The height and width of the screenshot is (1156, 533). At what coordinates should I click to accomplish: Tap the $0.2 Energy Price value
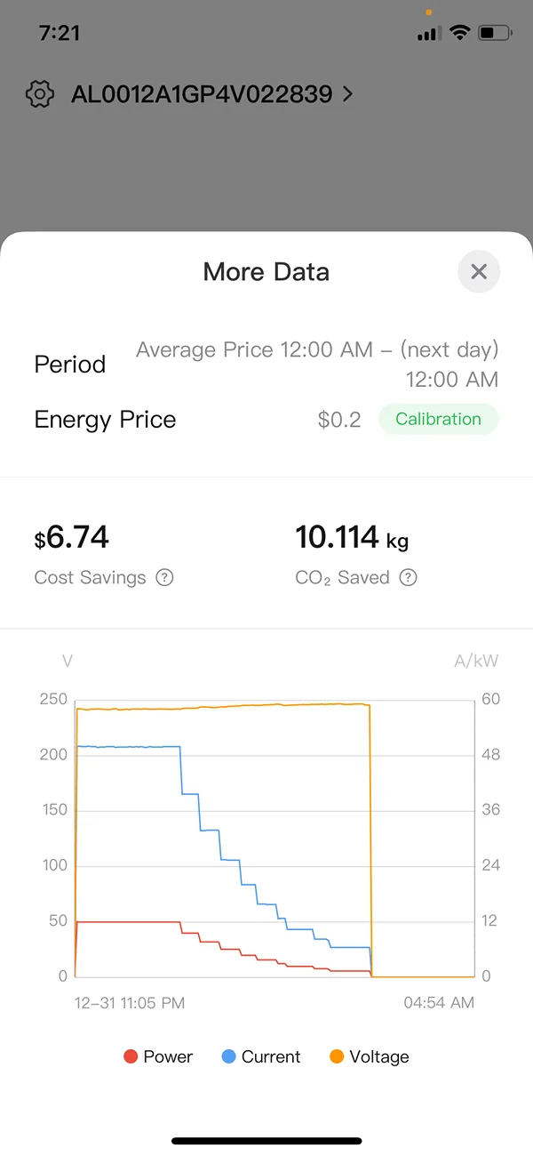[339, 419]
